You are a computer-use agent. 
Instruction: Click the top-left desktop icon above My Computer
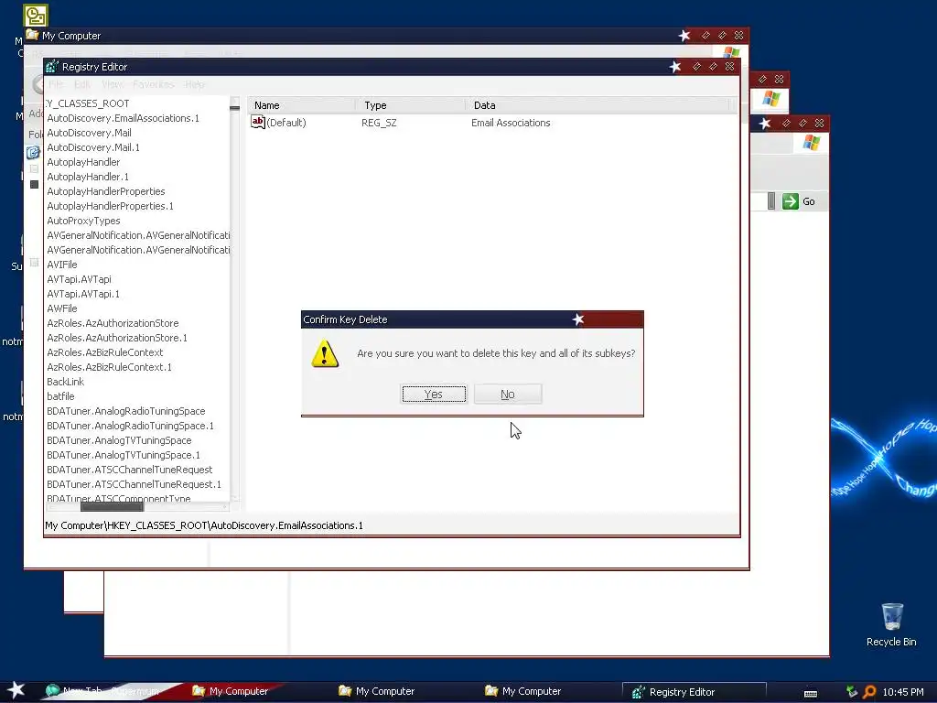click(36, 16)
